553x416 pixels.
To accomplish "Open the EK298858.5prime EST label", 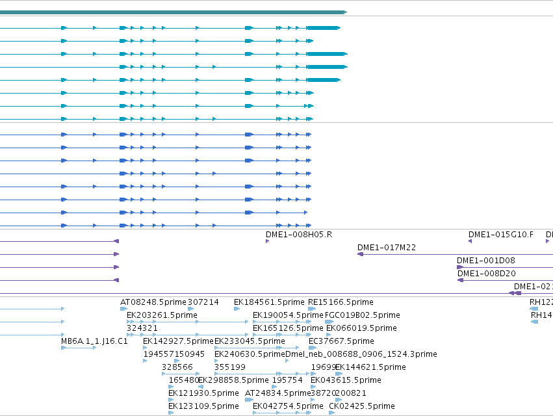I will [x=233, y=380].
